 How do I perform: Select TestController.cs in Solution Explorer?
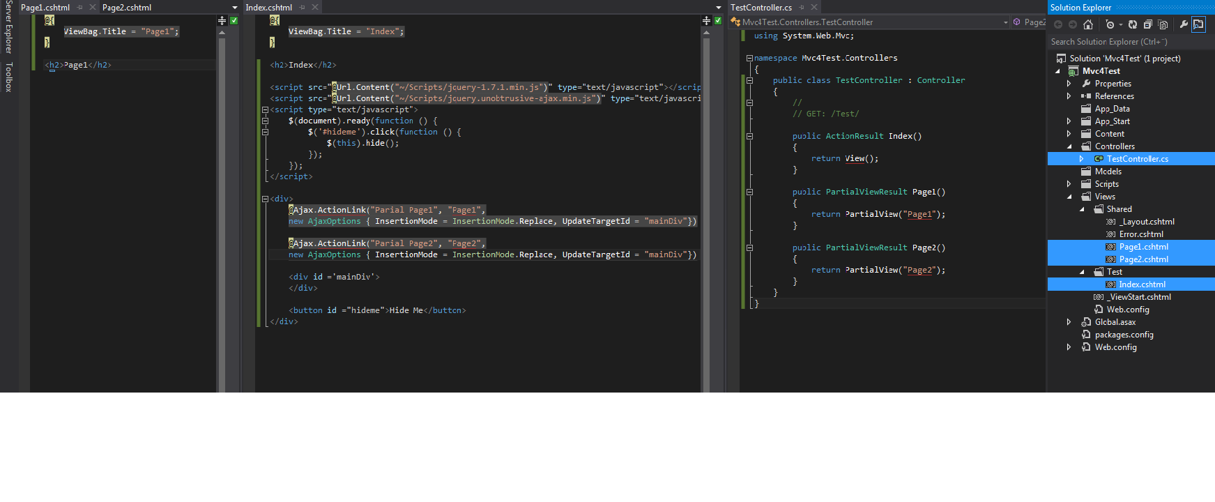1138,159
